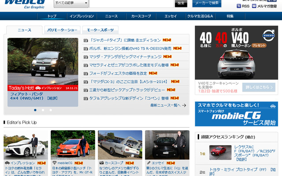
Task: Open the すべての記事 category dropdown
Action: pyautogui.click(x=71, y=3)
